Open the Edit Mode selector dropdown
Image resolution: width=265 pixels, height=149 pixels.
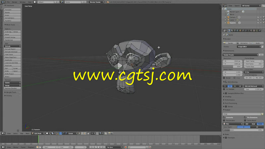38,133
